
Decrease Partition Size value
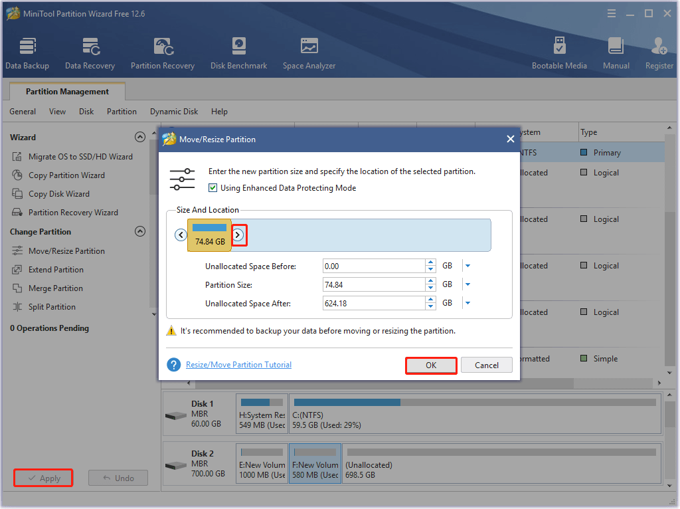(x=430, y=288)
